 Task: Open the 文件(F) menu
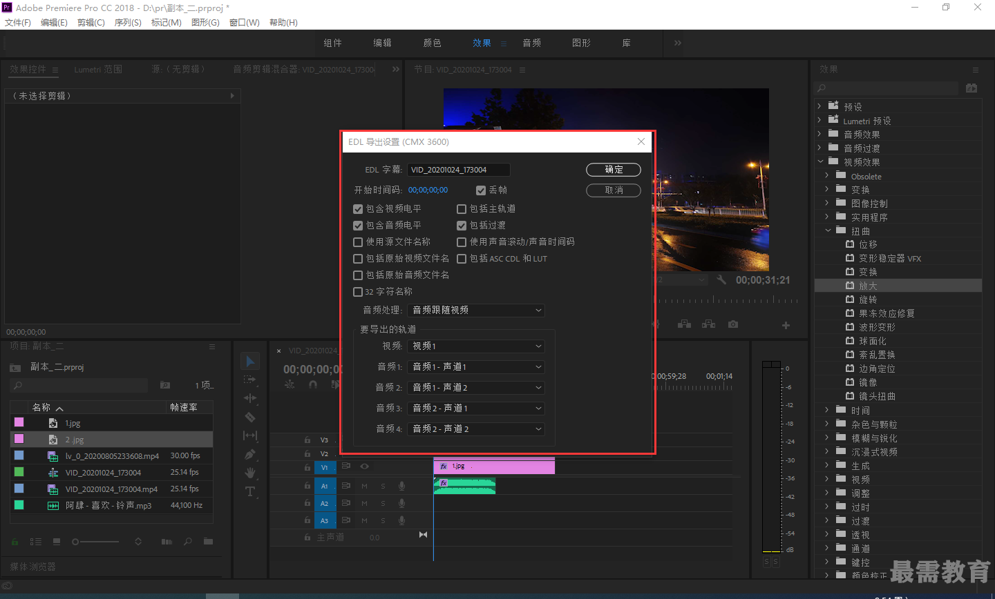pyautogui.click(x=18, y=23)
